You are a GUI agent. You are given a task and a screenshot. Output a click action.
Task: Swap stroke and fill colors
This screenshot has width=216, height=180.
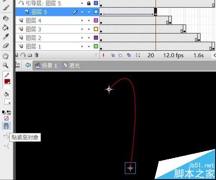(9, 112)
